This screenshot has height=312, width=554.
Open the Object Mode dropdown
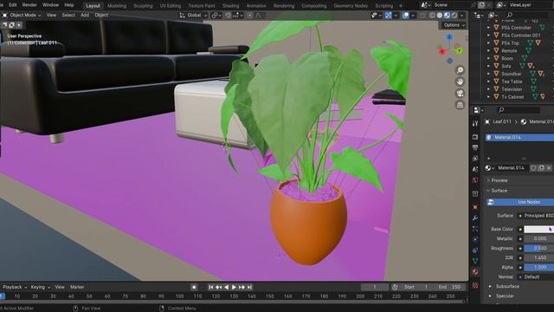(x=22, y=16)
